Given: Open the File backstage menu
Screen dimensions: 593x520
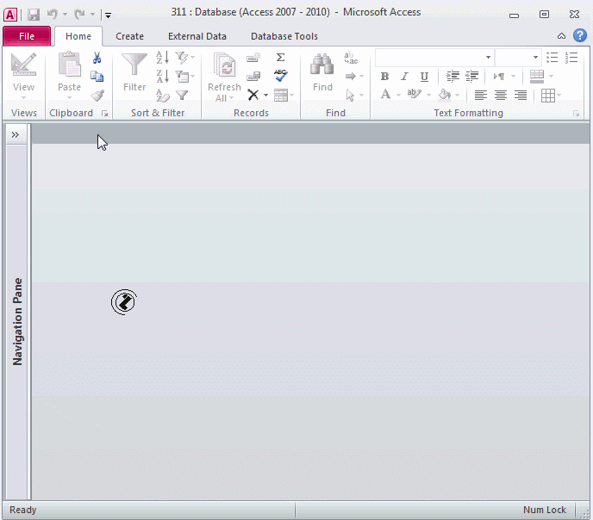Looking at the screenshot, I should (x=27, y=36).
